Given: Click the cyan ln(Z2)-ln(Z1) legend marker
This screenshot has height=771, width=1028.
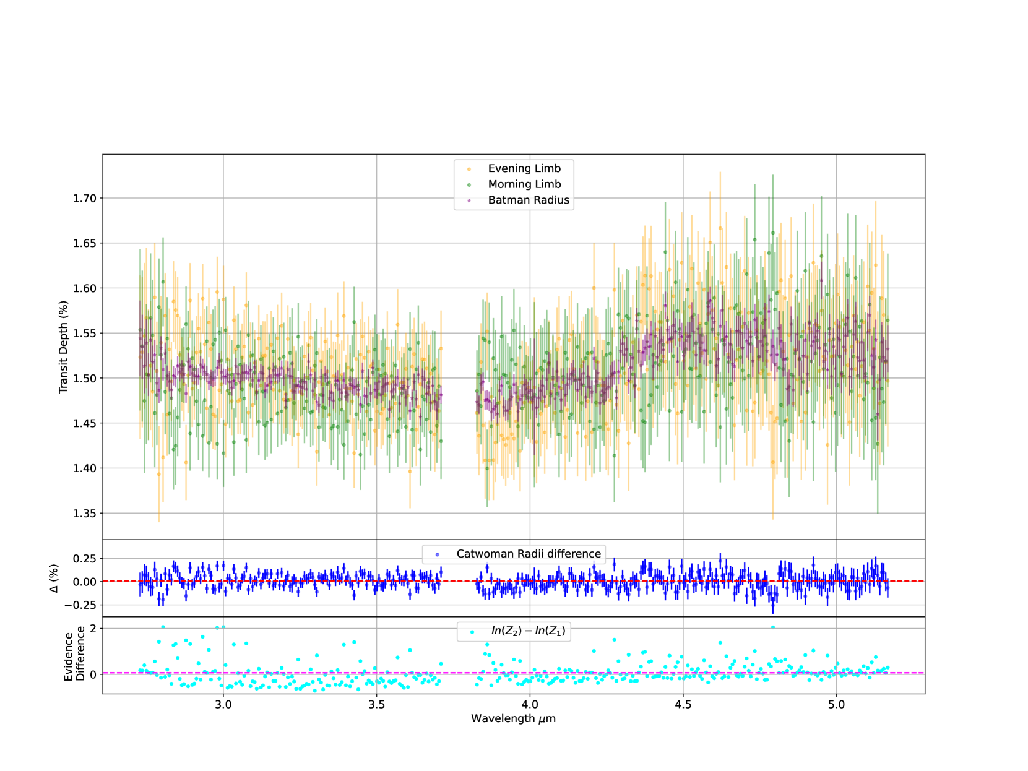Looking at the screenshot, I should click(472, 632).
